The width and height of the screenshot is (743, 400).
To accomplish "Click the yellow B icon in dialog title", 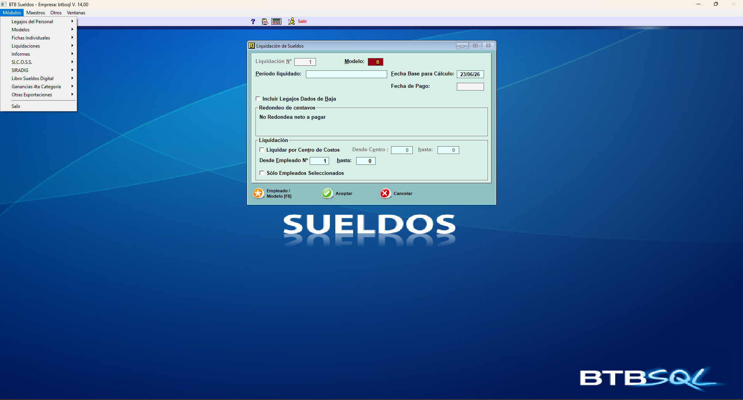I will coord(252,46).
